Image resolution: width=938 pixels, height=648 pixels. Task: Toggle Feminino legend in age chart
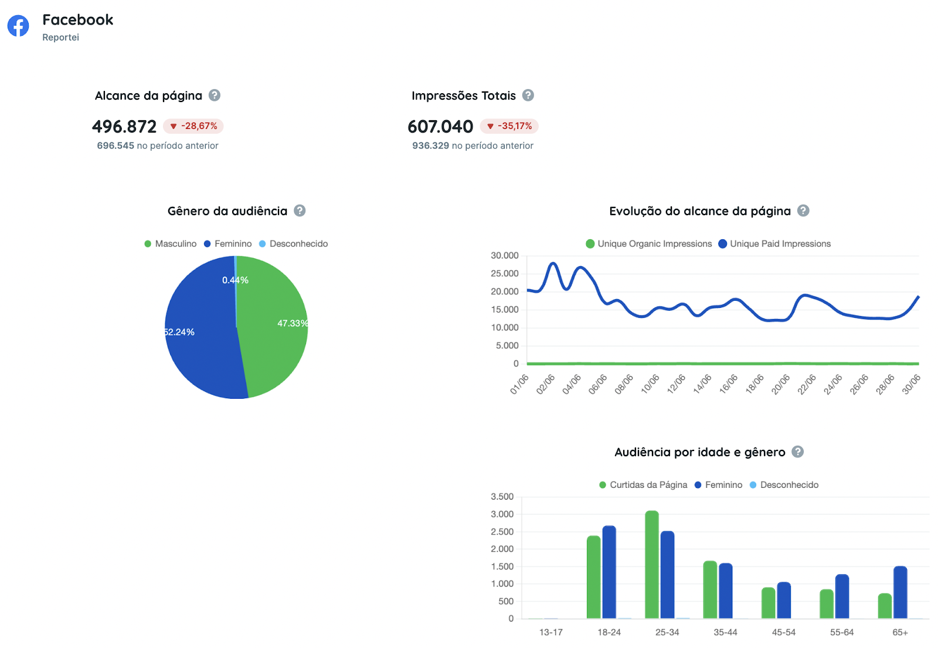click(718, 484)
